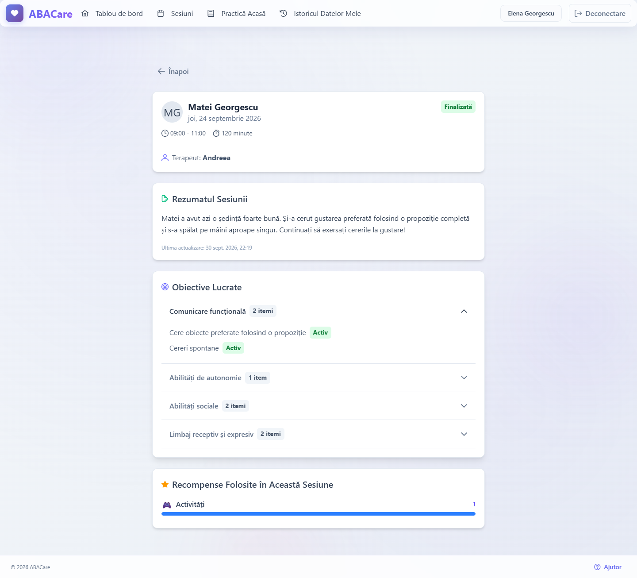Expand the Abilități sociale section

coord(318,406)
